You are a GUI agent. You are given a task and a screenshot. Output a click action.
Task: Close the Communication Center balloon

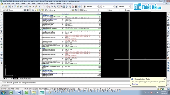[165, 79]
